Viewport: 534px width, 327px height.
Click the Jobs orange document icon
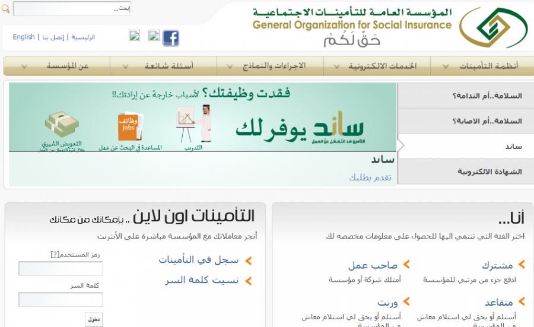pyautogui.click(x=129, y=126)
